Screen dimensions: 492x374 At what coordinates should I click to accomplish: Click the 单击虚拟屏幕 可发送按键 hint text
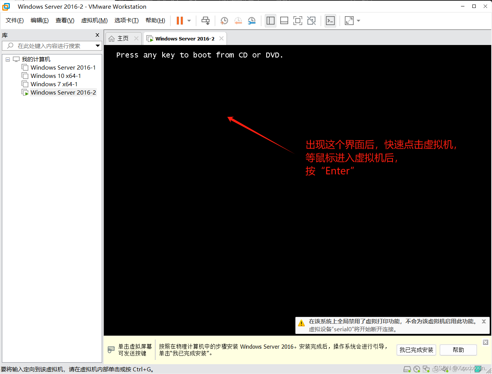[x=135, y=350]
